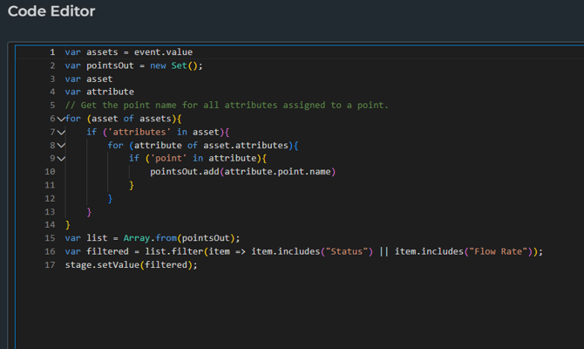Fold the inner for loop at line 8

[x=61, y=145]
